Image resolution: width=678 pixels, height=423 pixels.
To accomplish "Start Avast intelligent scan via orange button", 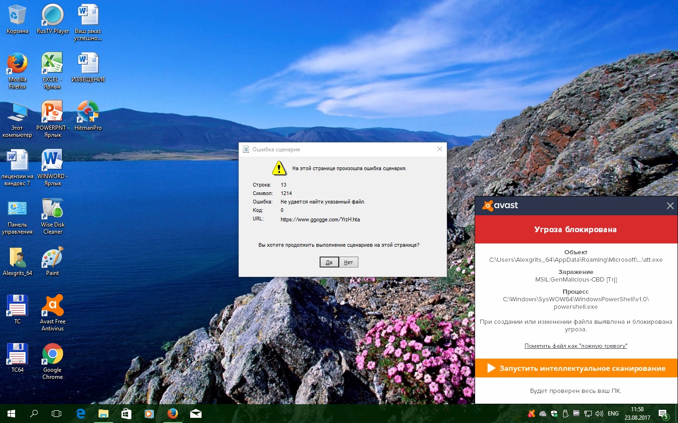I will (x=576, y=368).
